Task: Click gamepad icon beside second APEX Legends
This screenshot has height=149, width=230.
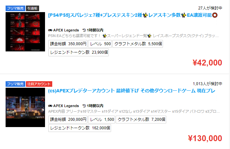Action: 50,106
